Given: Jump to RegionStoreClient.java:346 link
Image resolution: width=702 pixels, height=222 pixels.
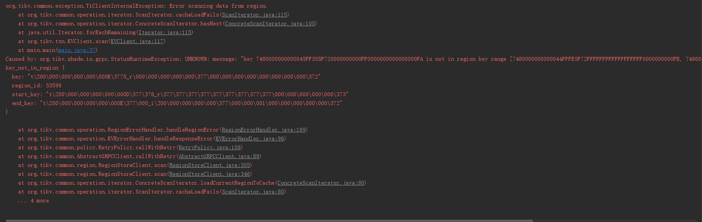Looking at the screenshot, I should pos(209,174).
